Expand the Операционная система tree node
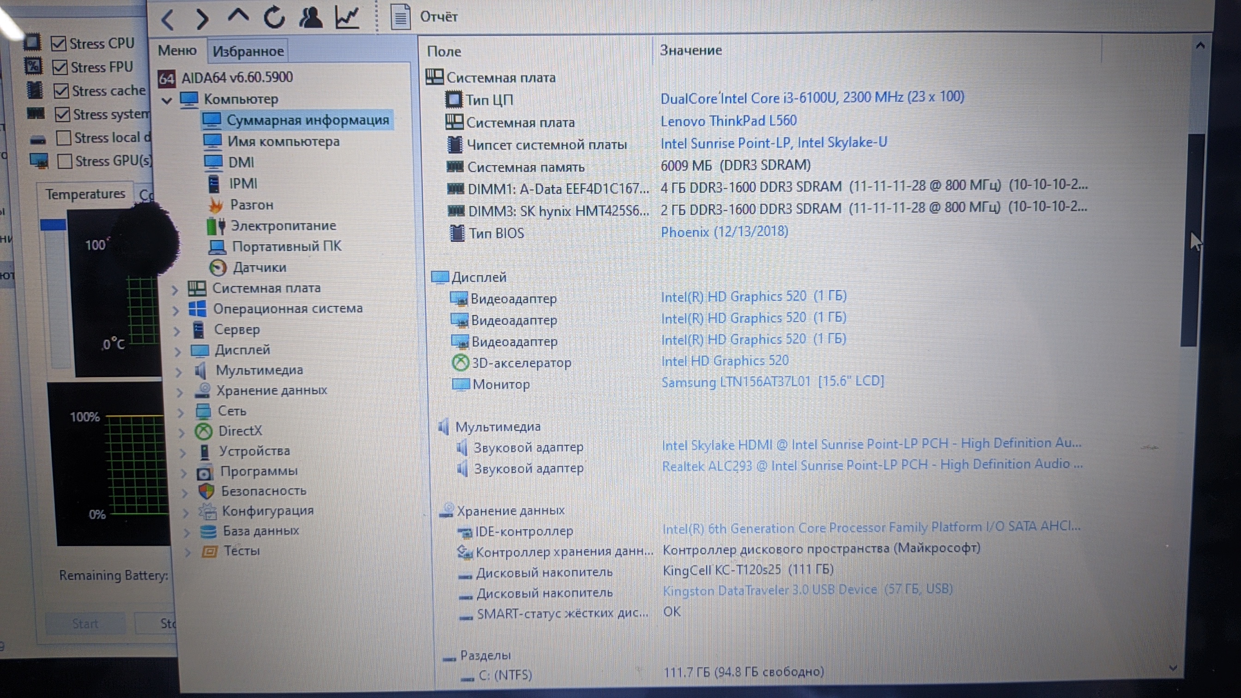 pos(176,310)
